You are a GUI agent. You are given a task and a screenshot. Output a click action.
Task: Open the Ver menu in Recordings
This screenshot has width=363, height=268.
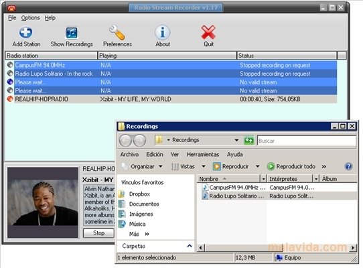coord(175,154)
